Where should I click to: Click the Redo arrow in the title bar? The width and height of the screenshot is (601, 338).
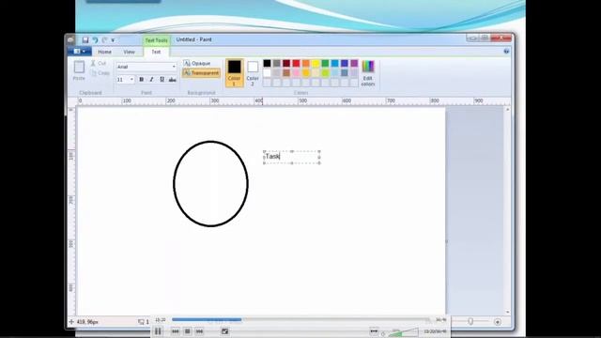(104, 39)
